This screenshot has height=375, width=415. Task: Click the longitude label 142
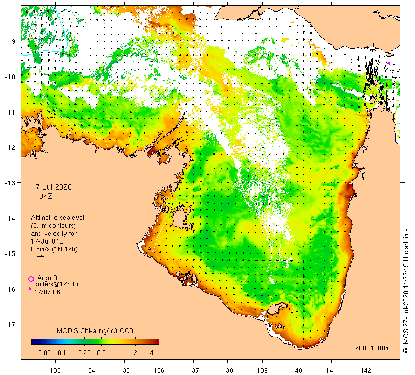tap(366, 370)
